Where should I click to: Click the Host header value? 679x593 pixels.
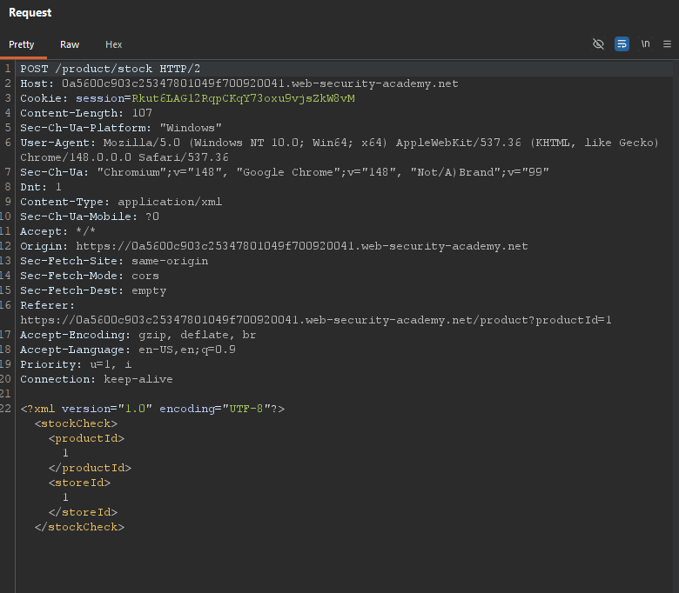pyautogui.click(x=259, y=83)
